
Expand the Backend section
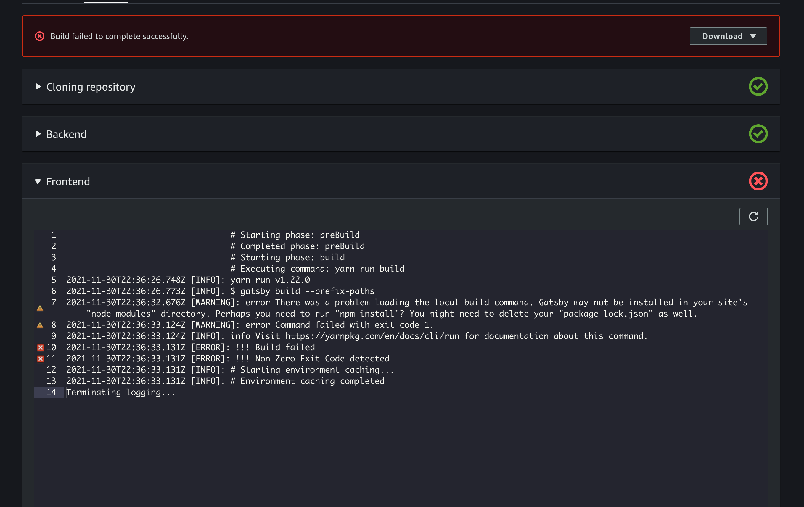[x=38, y=134]
